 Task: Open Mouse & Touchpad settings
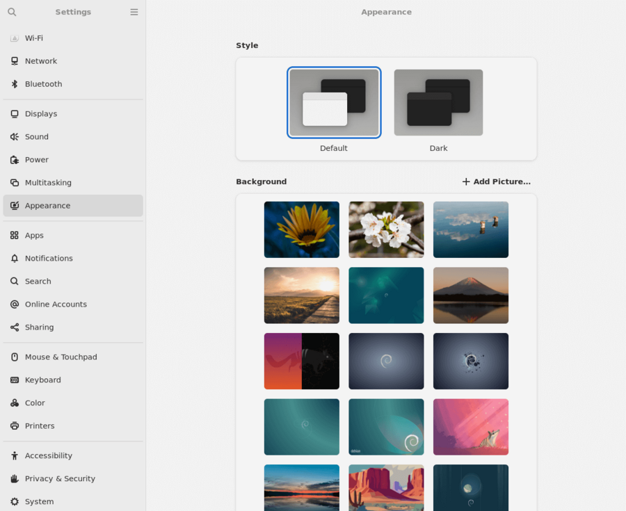click(61, 357)
